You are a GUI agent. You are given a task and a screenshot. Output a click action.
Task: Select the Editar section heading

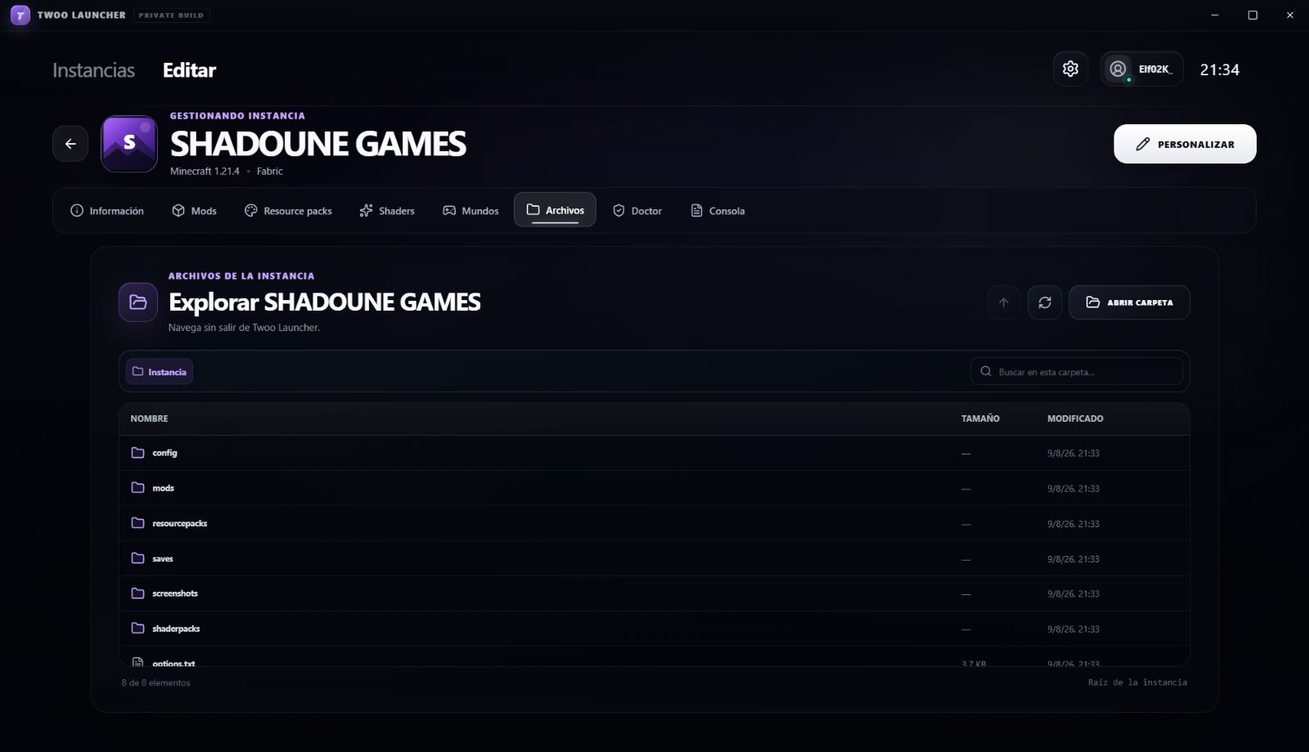(189, 70)
